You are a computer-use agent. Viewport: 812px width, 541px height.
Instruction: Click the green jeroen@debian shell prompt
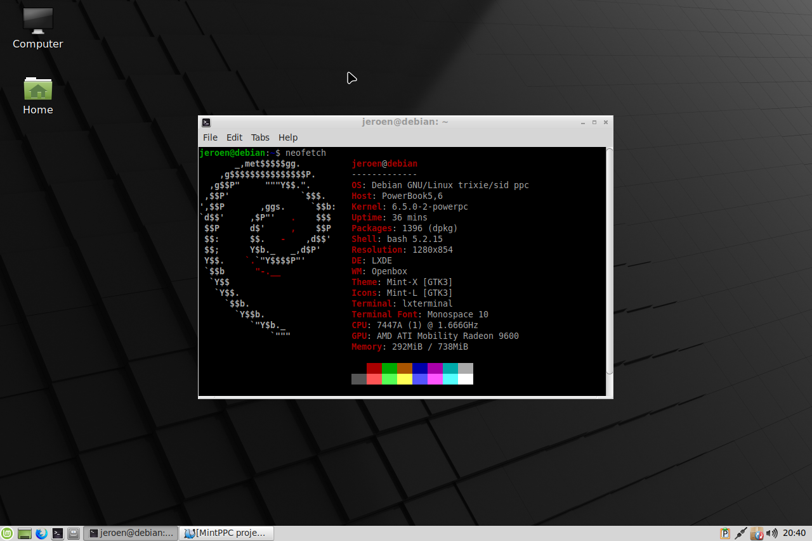click(x=232, y=153)
